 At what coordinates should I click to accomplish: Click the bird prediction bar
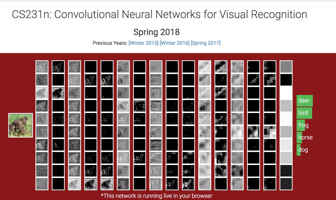[x=304, y=113]
